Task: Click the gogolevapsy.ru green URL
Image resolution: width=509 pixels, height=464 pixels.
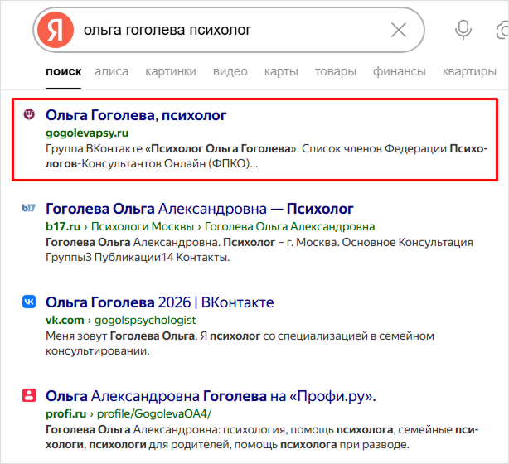Action: 87,133
